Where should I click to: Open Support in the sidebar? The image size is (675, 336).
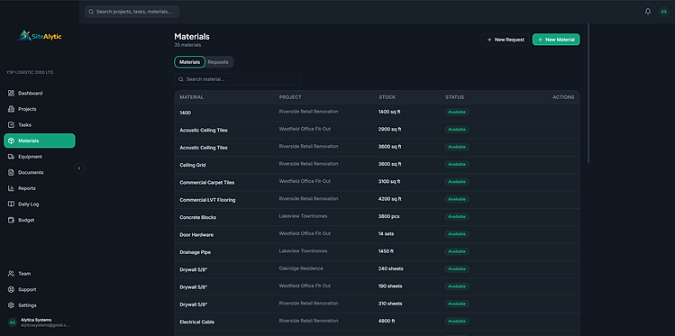click(x=39, y=289)
